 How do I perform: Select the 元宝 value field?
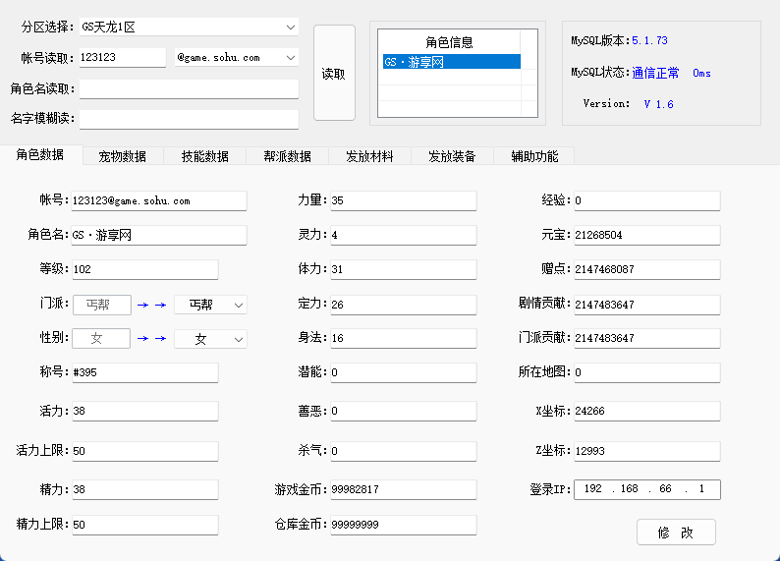click(x=646, y=235)
